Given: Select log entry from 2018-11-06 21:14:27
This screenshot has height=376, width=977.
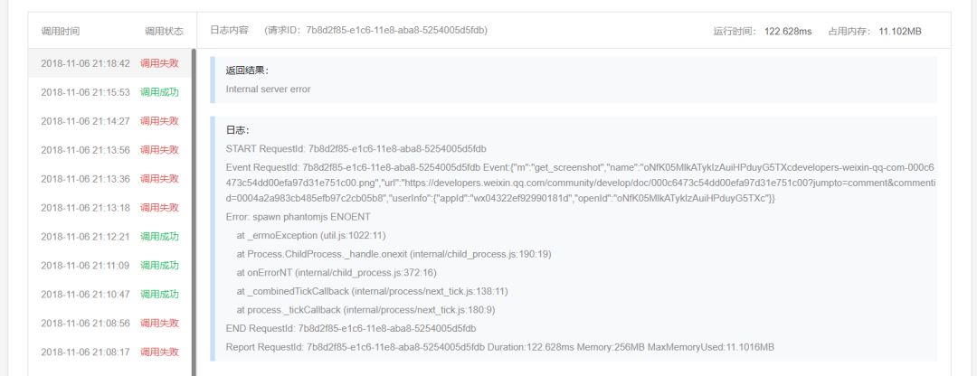Looking at the screenshot, I should click(x=109, y=121).
